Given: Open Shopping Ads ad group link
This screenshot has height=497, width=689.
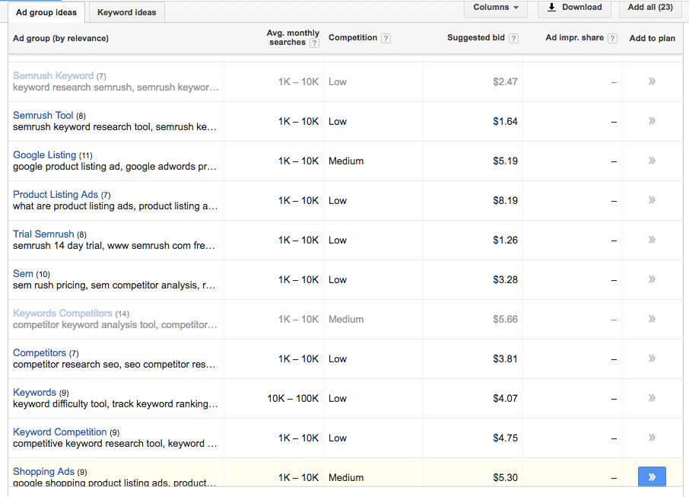Looking at the screenshot, I should tap(43, 471).
